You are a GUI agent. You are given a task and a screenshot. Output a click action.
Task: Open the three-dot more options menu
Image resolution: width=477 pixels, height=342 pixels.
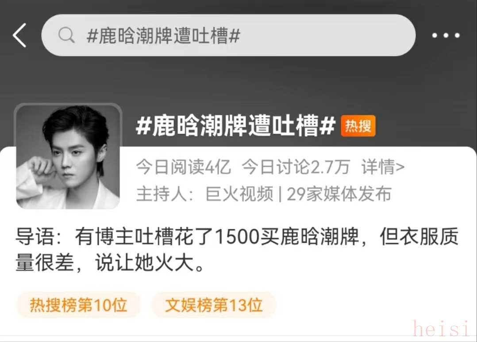tap(446, 35)
